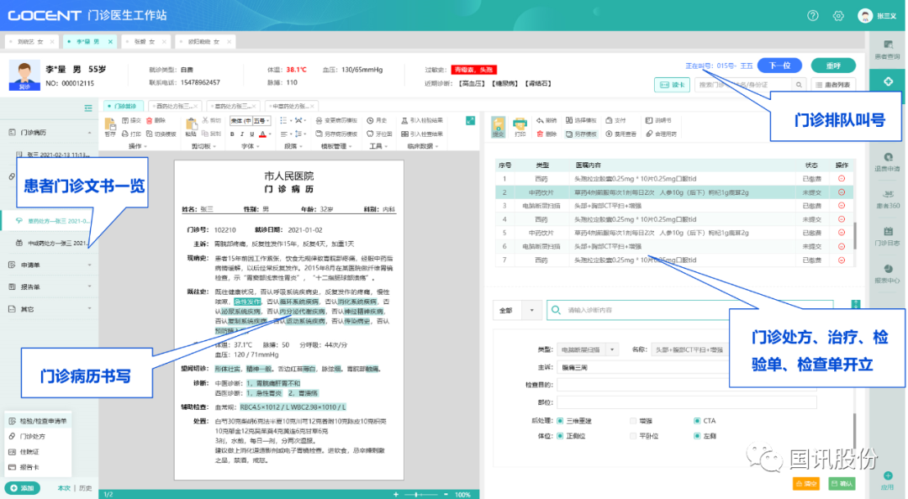Viewport: 908px width, 499px height.
Task: Click the orders table vertical scrollbar
Action: tap(855, 236)
